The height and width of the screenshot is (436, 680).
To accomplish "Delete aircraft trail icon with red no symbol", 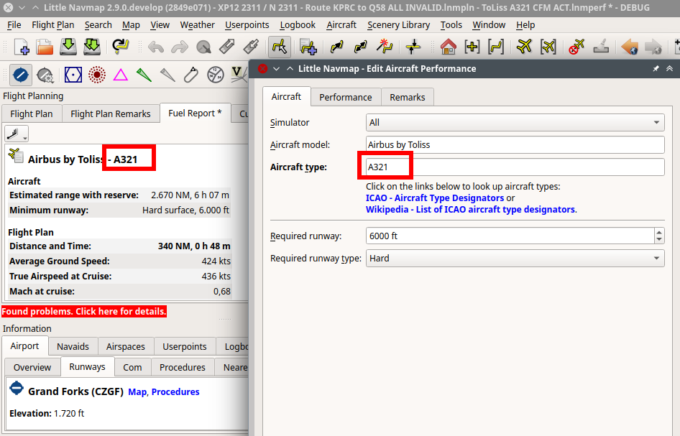I will pos(576,47).
